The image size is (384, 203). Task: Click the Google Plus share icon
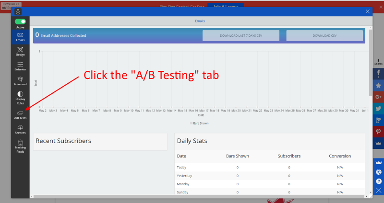click(378, 97)
